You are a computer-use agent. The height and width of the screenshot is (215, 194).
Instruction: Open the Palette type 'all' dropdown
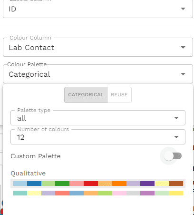(98, 118)
